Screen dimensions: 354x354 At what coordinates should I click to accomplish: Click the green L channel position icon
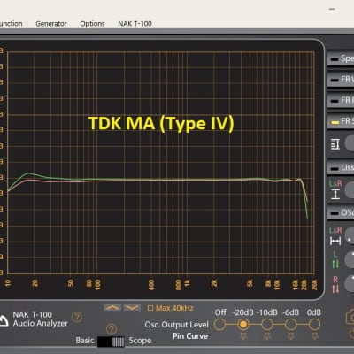click(335, 260)
